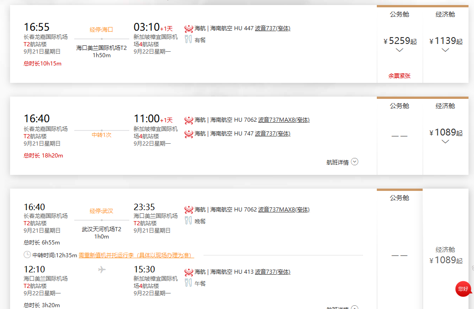The width and height of the screenshot is (474, 309).
Task: Select 经济舱 ¥1089起 on Wuhan stopover card
Action: 446,255
